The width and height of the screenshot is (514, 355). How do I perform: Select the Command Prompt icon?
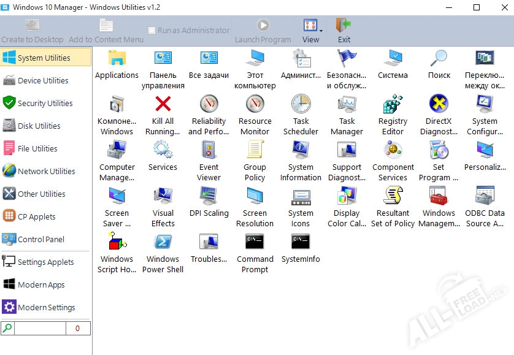click(255, 242)
